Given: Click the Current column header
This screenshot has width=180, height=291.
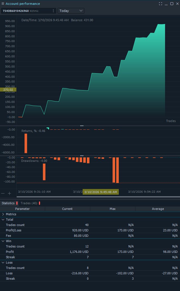Looking at the screenshot, I should tap(67, 209).
